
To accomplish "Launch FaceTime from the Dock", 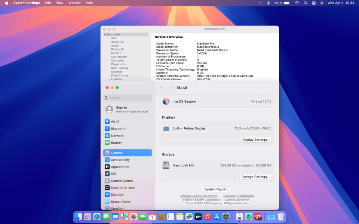I will pyautogui.click(x=143, y=217).
